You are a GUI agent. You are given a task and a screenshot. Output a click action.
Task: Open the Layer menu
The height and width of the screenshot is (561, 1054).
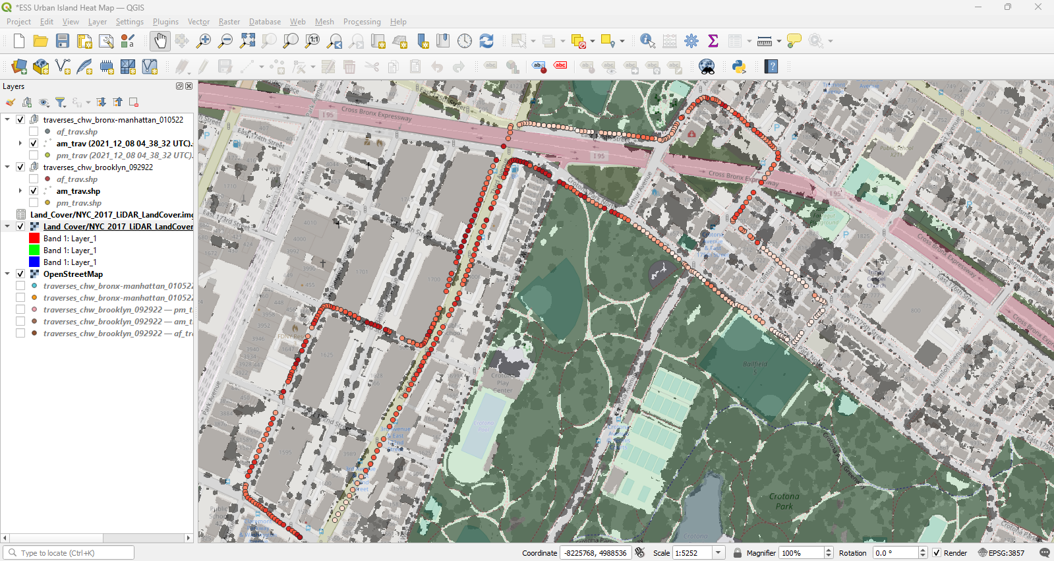pos(98,22)
